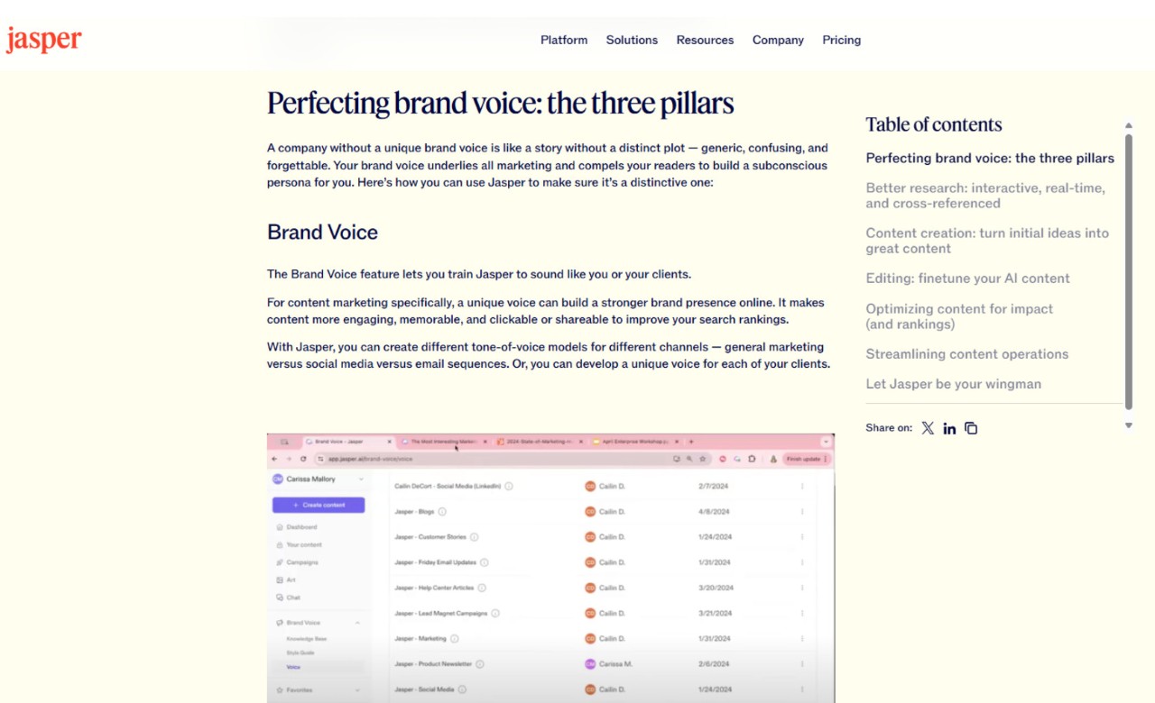The width and height of the screenshot is (1155, 703).
Task: Open the Platform navigation menu
Action: coord(564,40)
